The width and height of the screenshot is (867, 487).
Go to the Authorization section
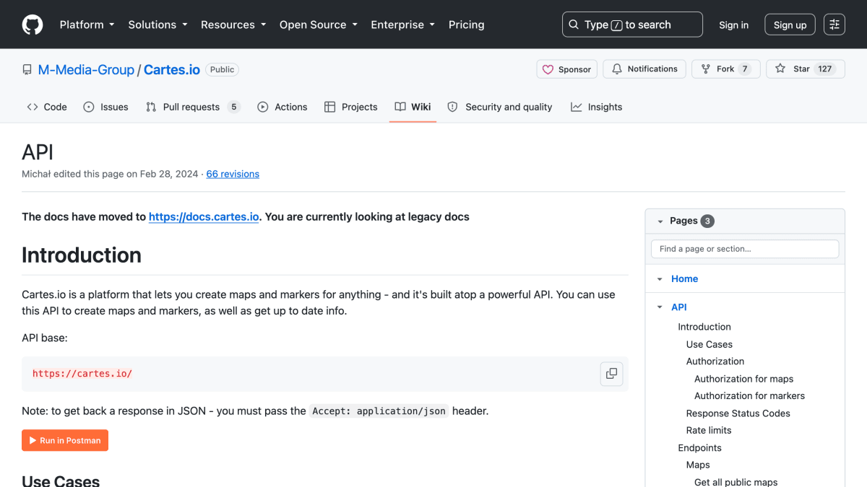coord(715,361)
